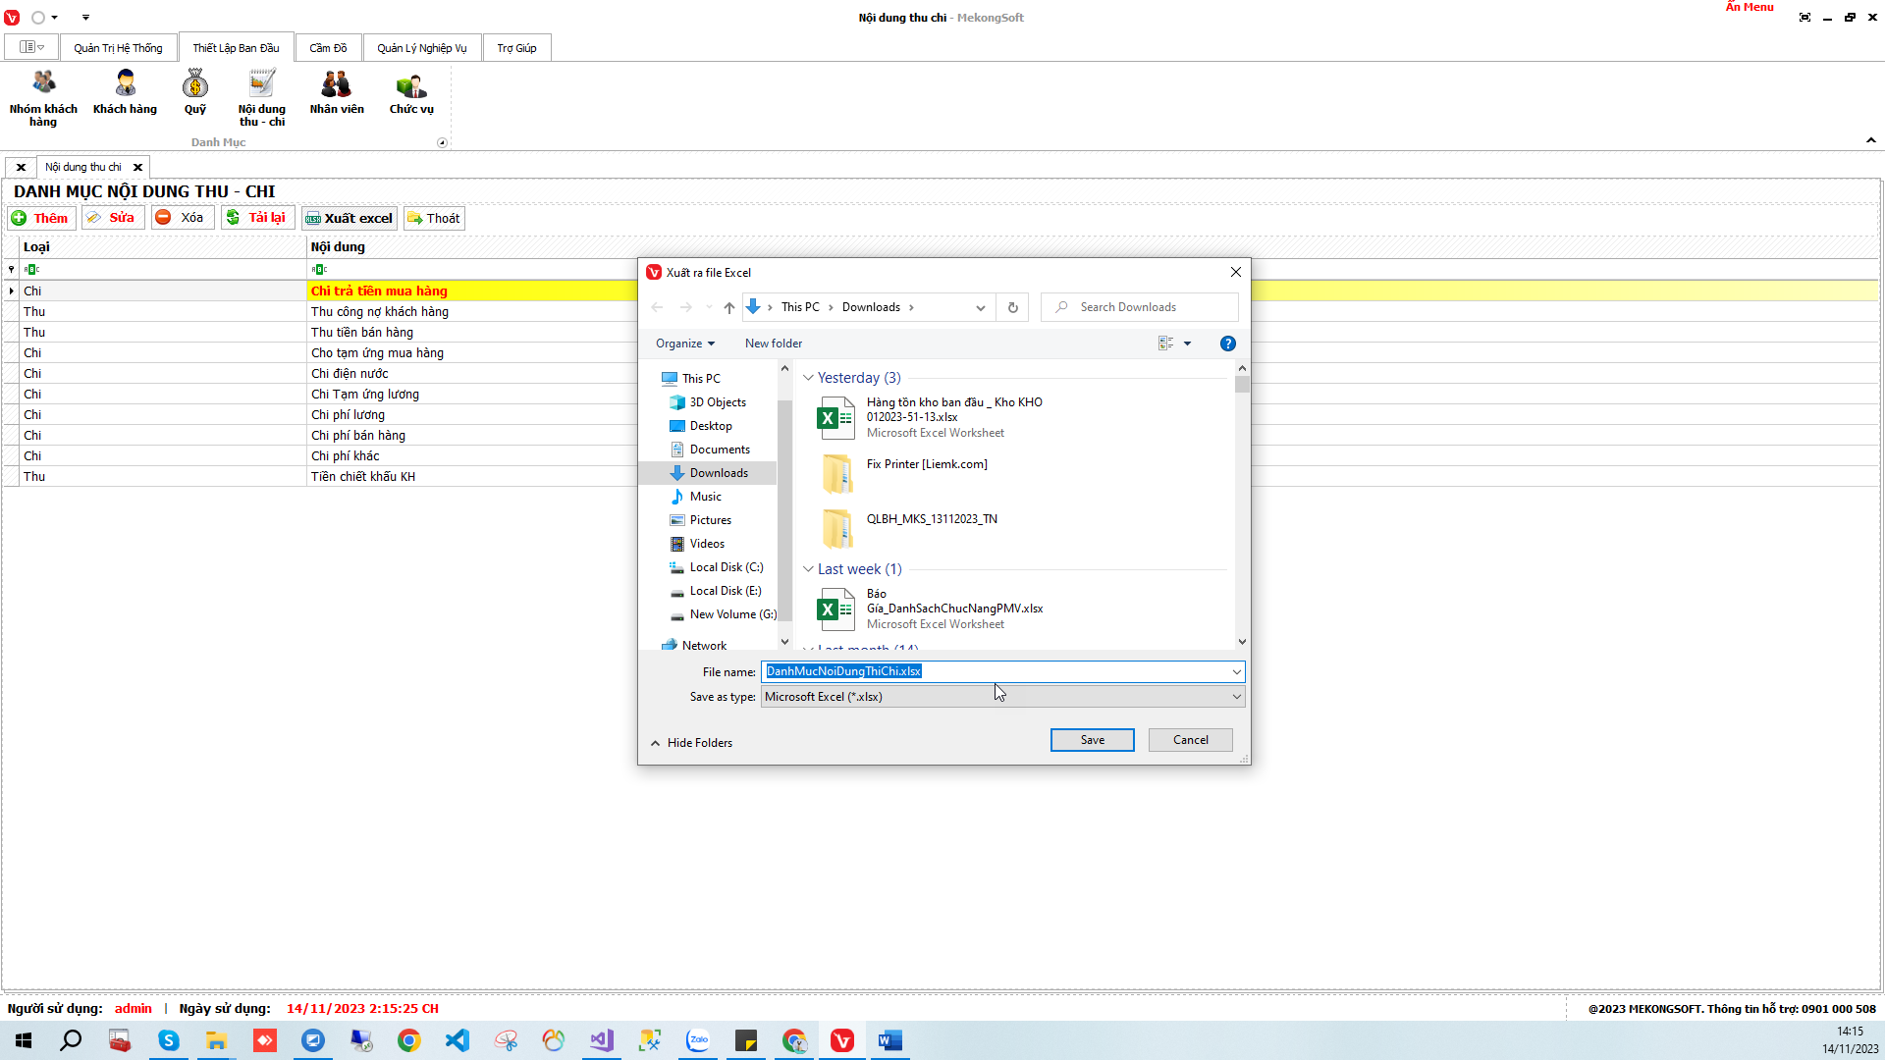Switch to Quản Lý Nghiệp Vụ tab
The height and width of the screenshot is (1060, 1885).
coord(422,48)
